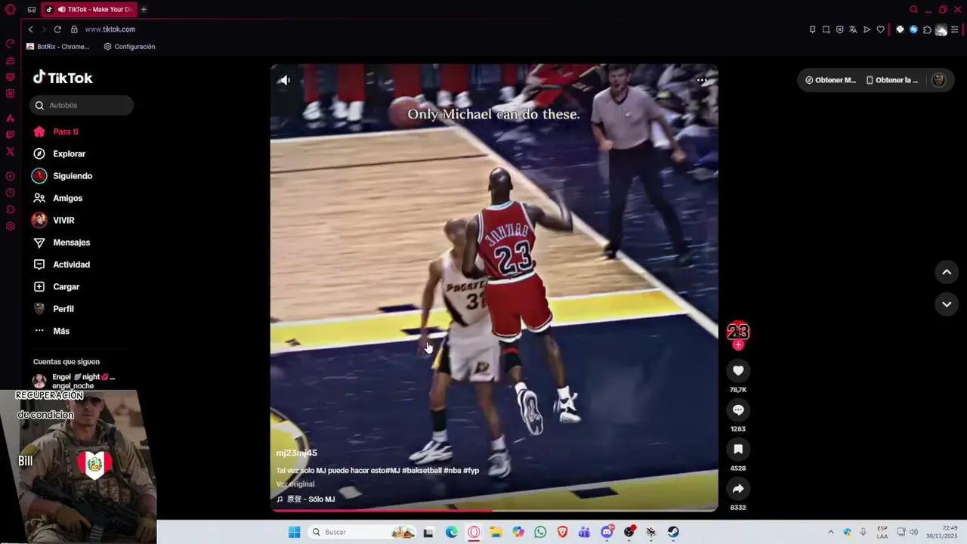Like the video with the heart icon
This screenshot has height=544, width=967.
point(738,370)
